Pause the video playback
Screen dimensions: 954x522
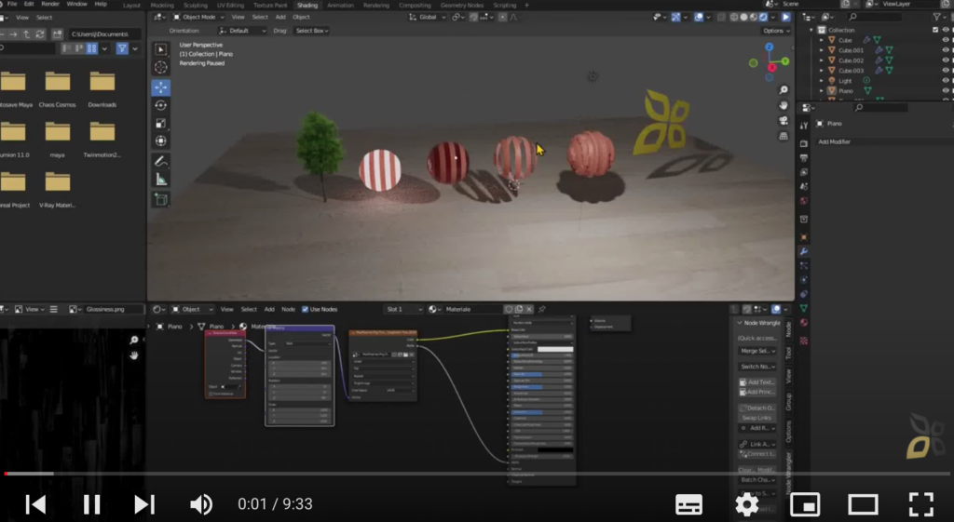point(91,503)
